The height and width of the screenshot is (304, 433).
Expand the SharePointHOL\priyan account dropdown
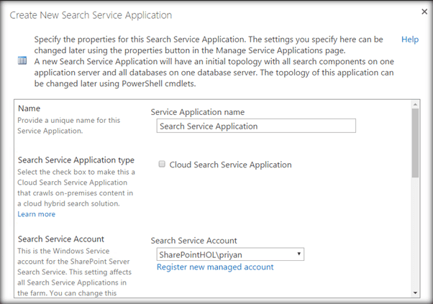298,254
